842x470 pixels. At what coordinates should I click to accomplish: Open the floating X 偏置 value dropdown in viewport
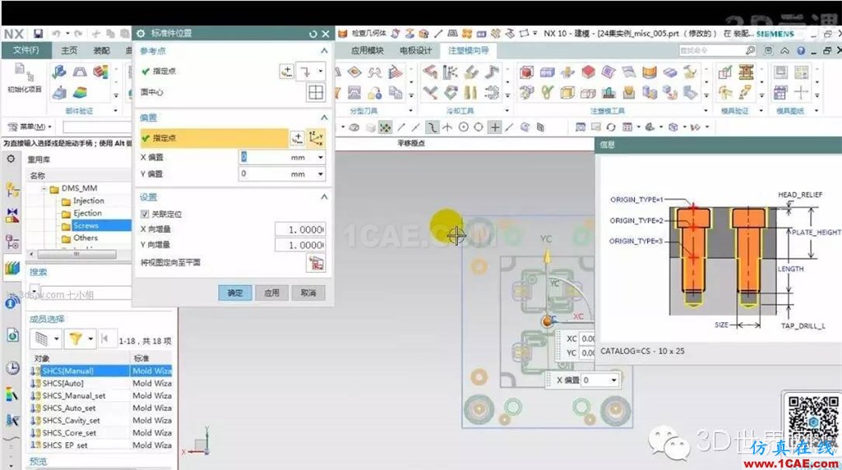pyautogui.click(x=613, y=380)
